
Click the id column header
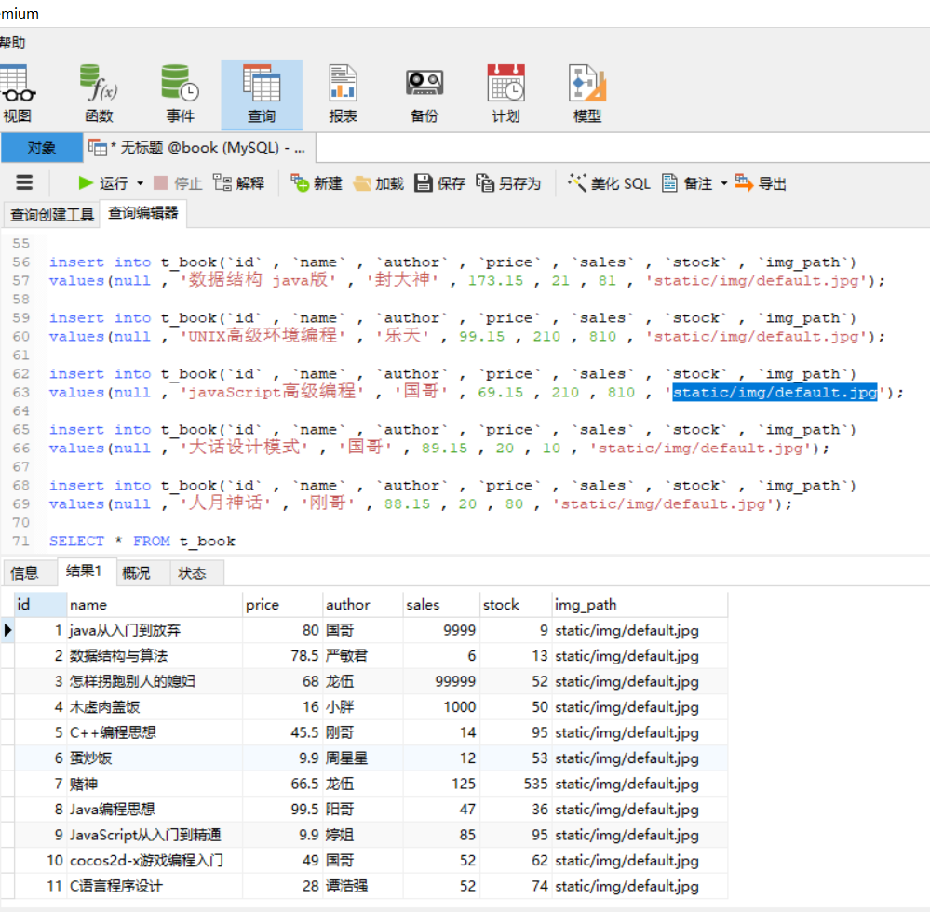[40, 605]
